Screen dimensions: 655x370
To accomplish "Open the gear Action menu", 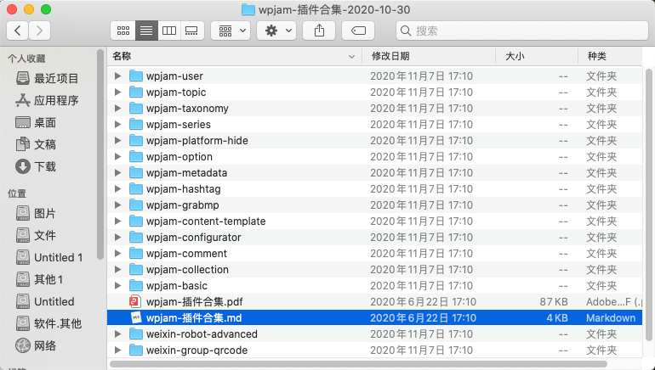I will (276, 31).
